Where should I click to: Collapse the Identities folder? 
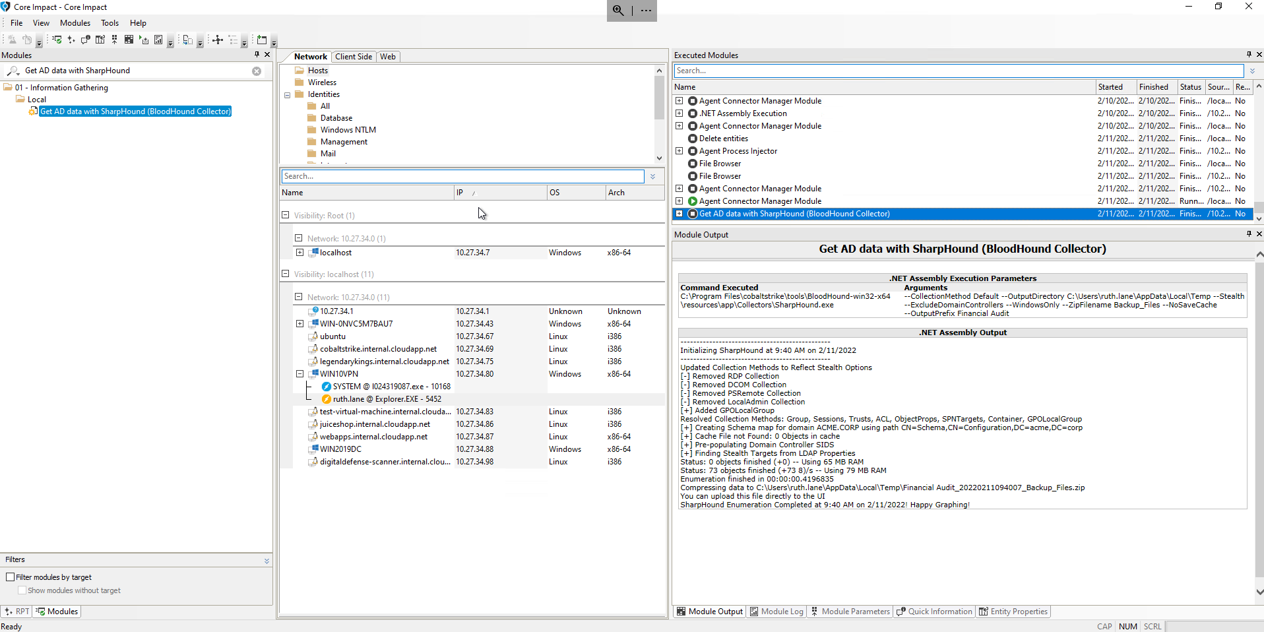click(x=288, y=95)
